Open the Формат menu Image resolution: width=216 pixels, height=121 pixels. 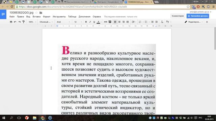pos(47,16)
